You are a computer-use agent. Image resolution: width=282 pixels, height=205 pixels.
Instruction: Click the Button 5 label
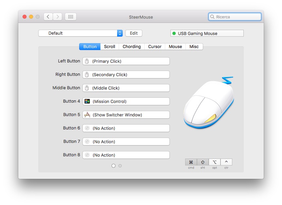point(71,114)
